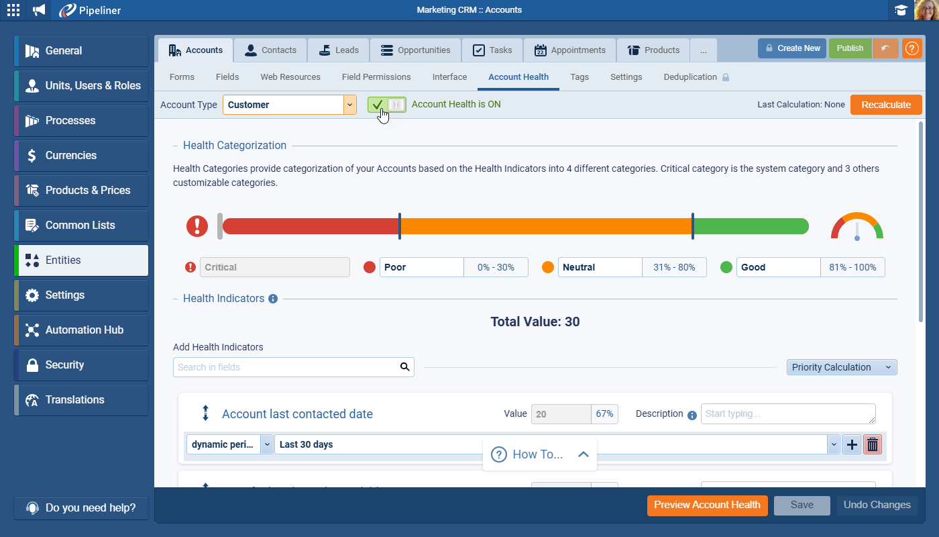The image size is (939, 537).
Task: Expand the Priority Calculation dropdown
Action: click(841, 367)
